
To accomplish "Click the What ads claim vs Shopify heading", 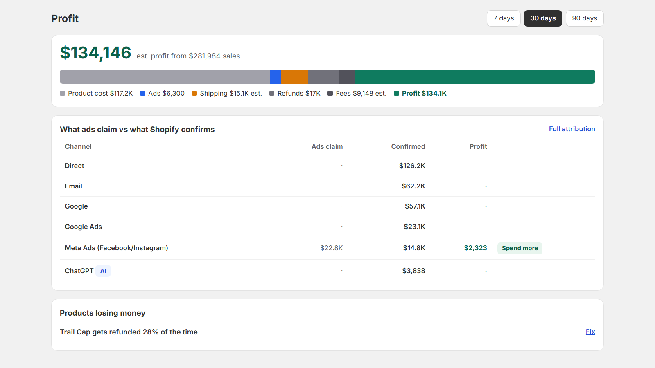I will [x=137, y=130].
